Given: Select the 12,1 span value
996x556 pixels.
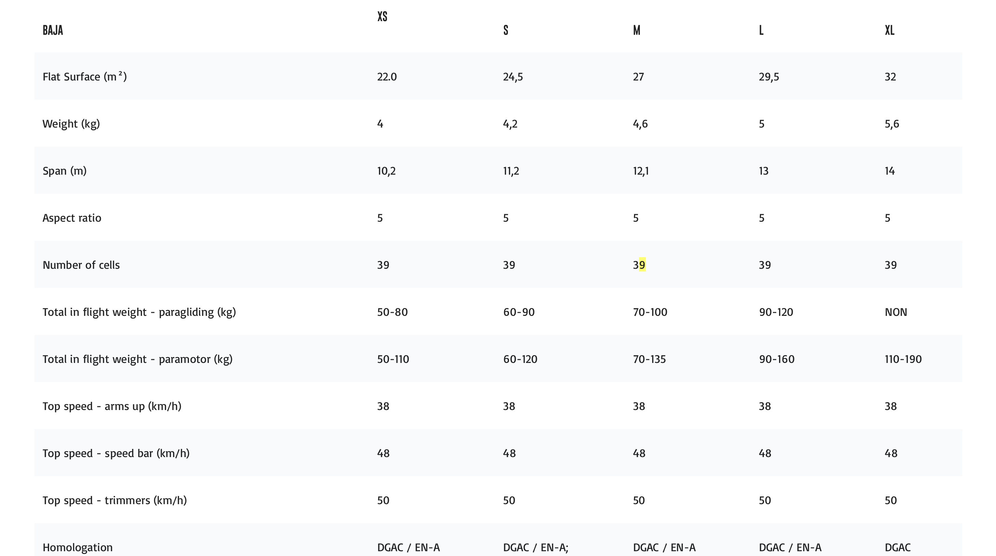Looking at the screenshot, I should 640,171.
